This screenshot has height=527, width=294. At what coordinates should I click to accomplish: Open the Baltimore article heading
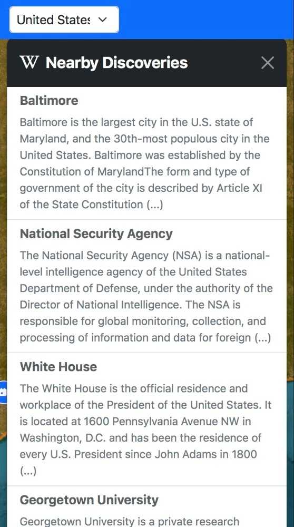click(x=49, y=101)
